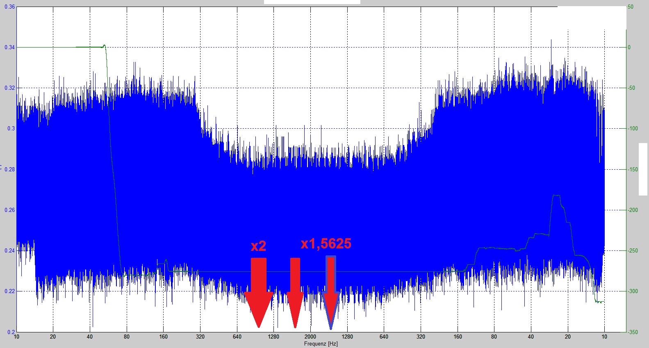
Task: Click the unlabeled middle red arrow
Action: [295, 291]
